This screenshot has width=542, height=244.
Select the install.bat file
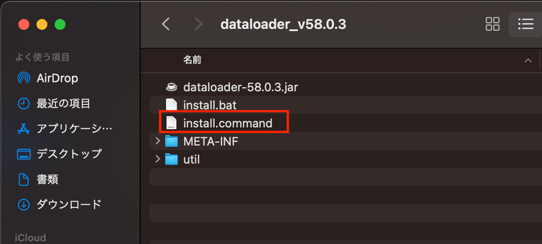pyautogui.click(x=346, y=105)
